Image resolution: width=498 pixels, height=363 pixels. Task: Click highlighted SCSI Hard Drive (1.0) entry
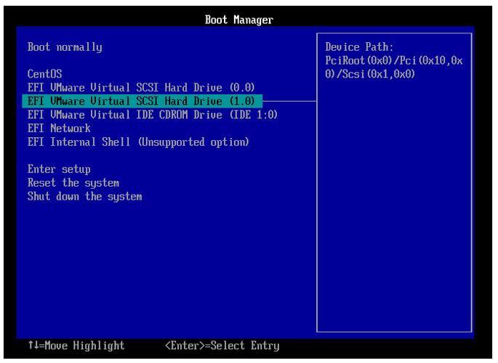click(x=140, y=101)
